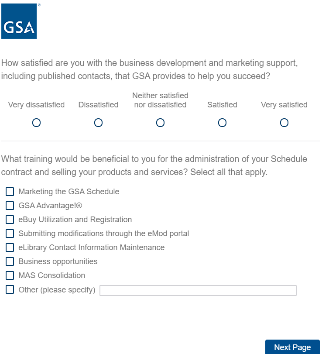Pick the Satisfied radio button
Image resolution: width=329 pixels, height=354 pixels.
223,123
